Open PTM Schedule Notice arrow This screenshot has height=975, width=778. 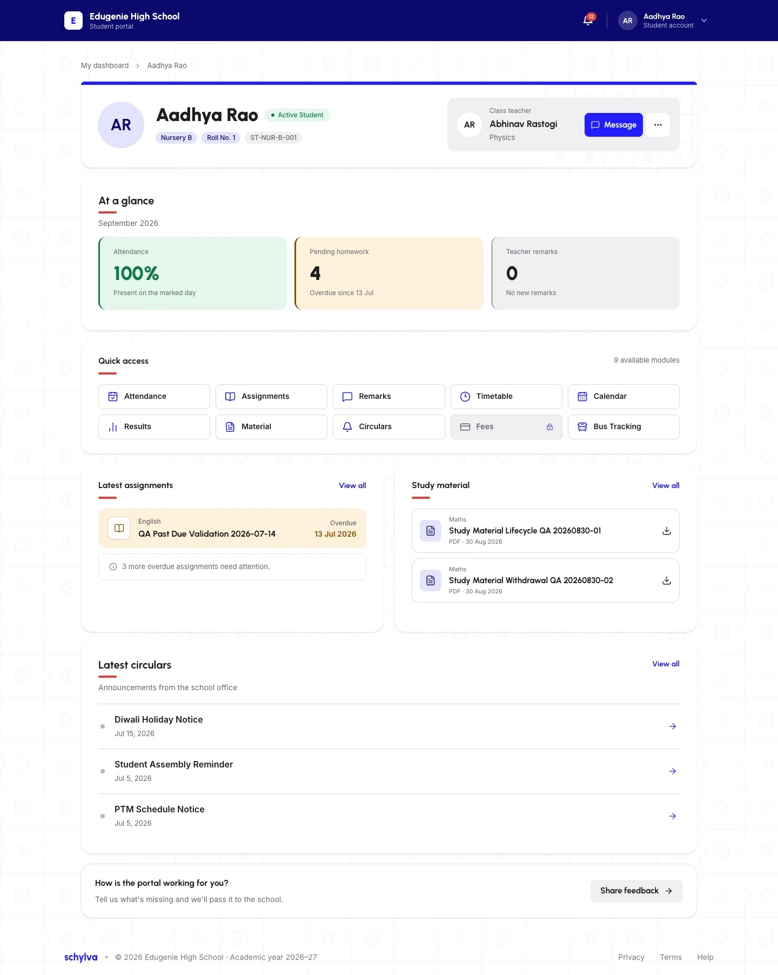[x=673, y=816]
